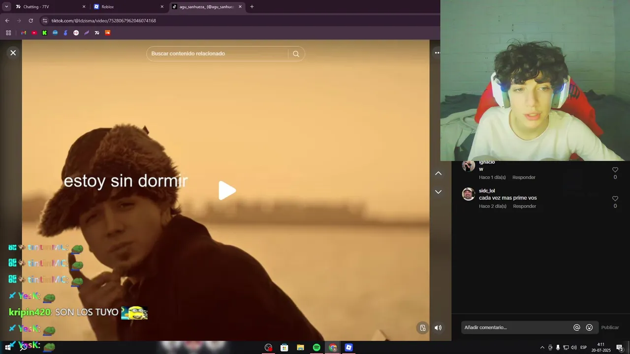Go forward in the browser
Screen dimensions: 630x354
coord(19,21)
